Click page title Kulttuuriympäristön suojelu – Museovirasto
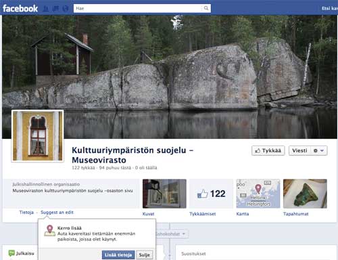The width and height of the screenshot is (338, 260). click(132, 155)
